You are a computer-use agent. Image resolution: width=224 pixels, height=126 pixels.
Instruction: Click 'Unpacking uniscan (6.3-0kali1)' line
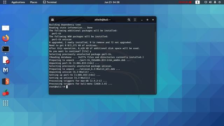pos(71,72)
